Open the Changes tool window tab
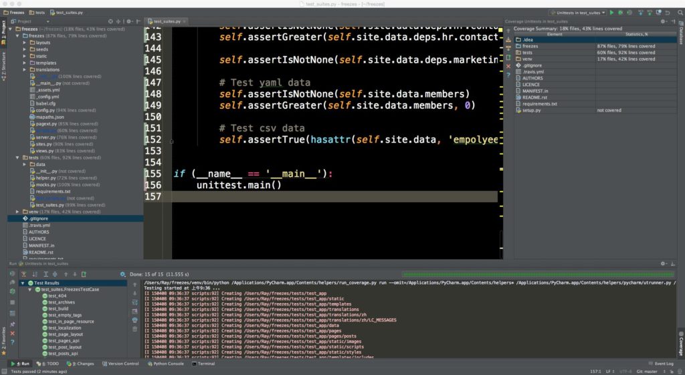The height and width of the screenshot is (375, 685). (x=80, y=364)
